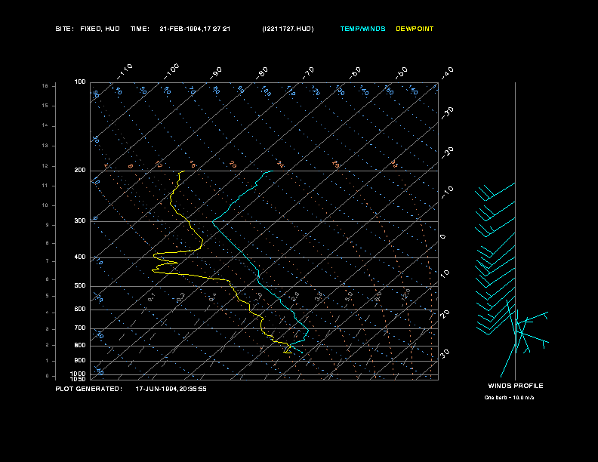Viewport: 598px width, 462px height.
Task: Click the 12 km height axis label
Action: point(45,166)
